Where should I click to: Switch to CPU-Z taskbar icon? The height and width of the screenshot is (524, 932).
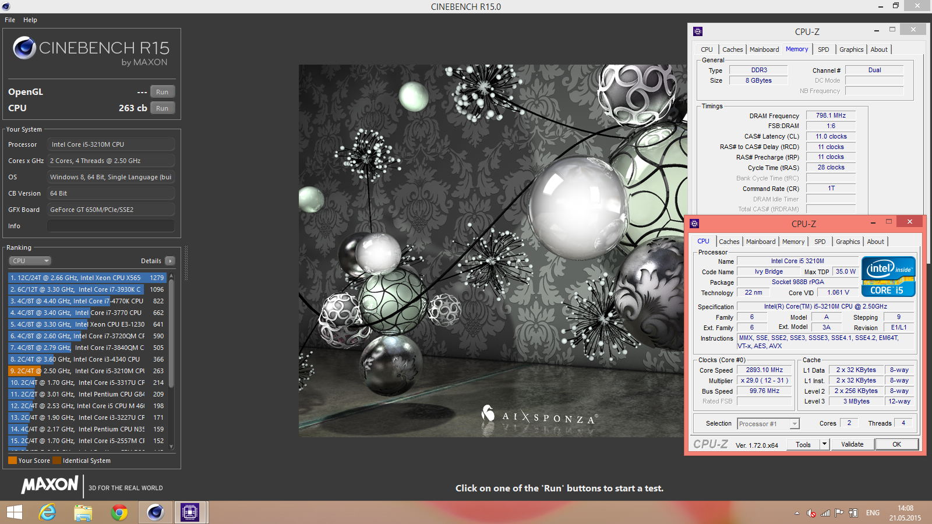(190, 512)
